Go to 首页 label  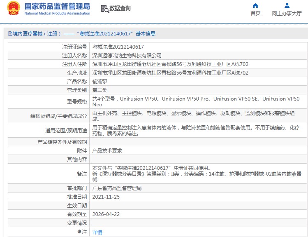(255, 13)
